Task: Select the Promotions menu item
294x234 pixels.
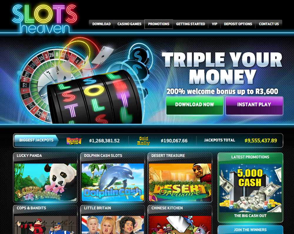Action: (159, 24)
